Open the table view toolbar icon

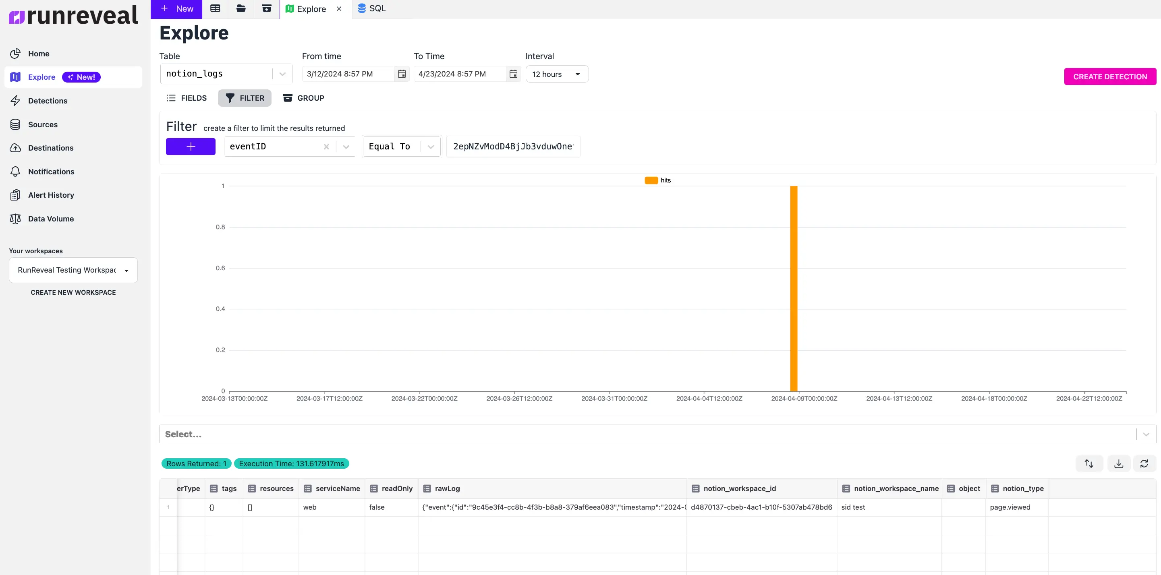pyautogui.click(x=215, y=8)
